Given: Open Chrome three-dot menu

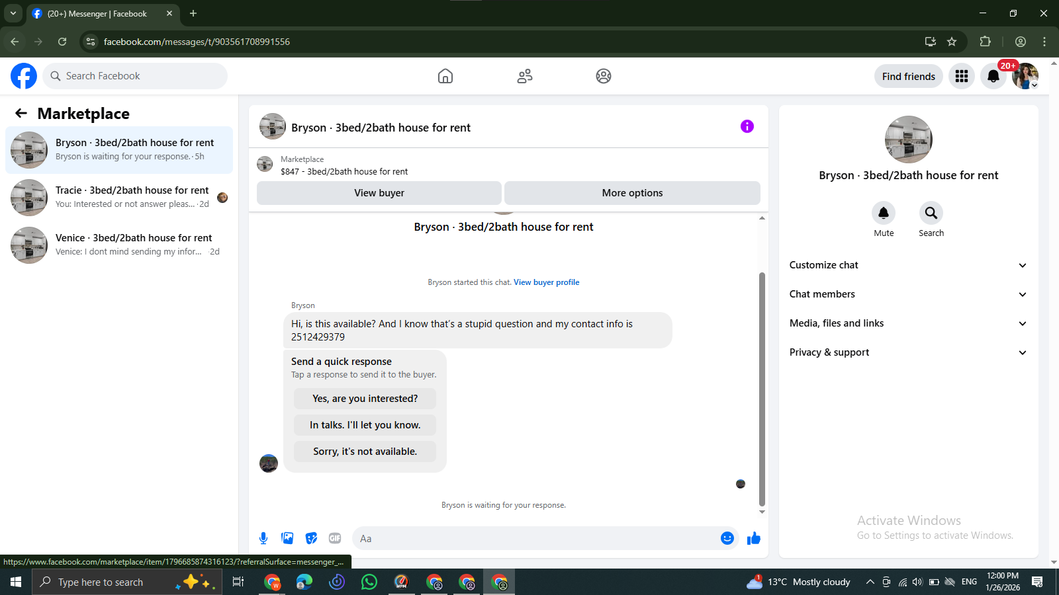Looking at the screenshot, I should pyautogui.click(x=1044, y=42).
